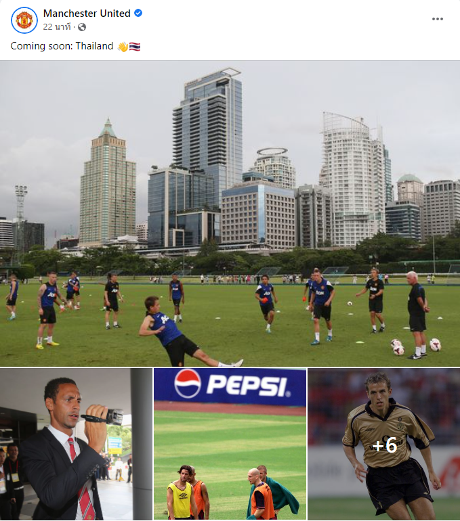The width and height of the screenshot is (460, 521).
Task: Open the photo of man holding camcorder
Action: click(76, 445)
